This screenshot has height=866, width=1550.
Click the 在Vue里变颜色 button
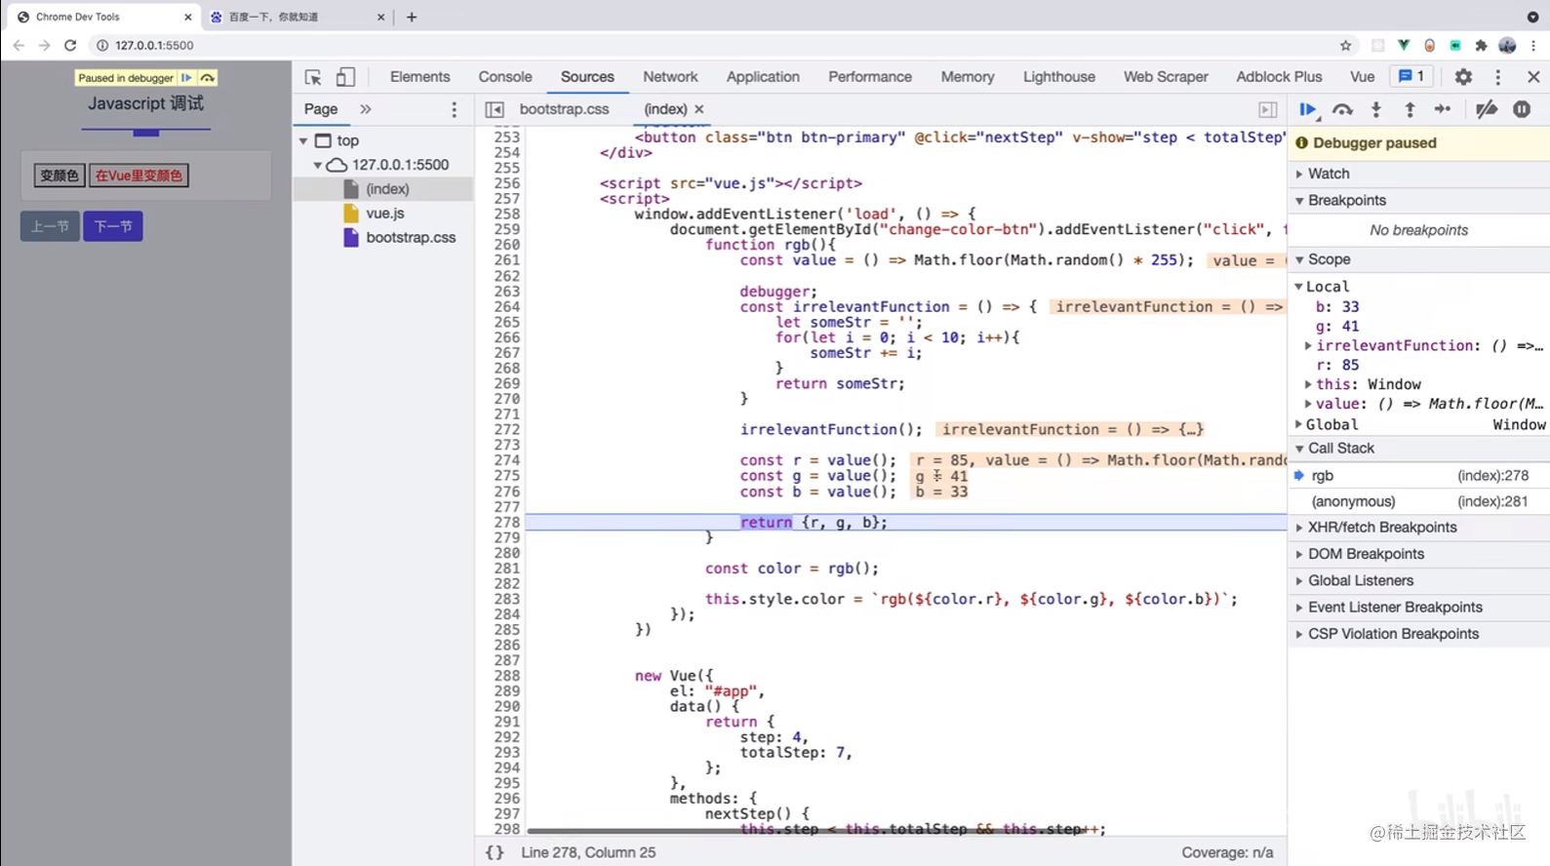coord(139,176)
